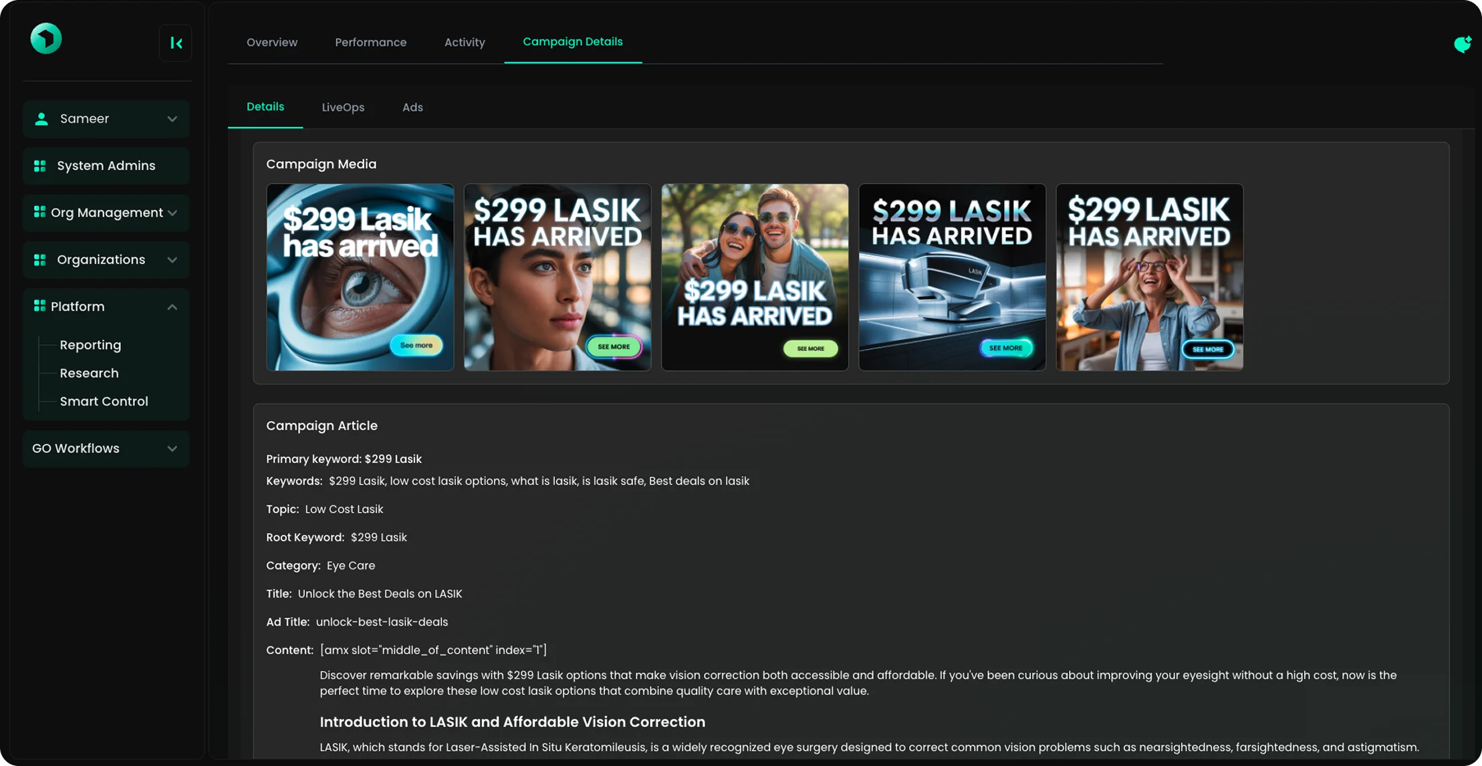
Task: Click the green app logo icon
Action: click(x=46, y=39)
